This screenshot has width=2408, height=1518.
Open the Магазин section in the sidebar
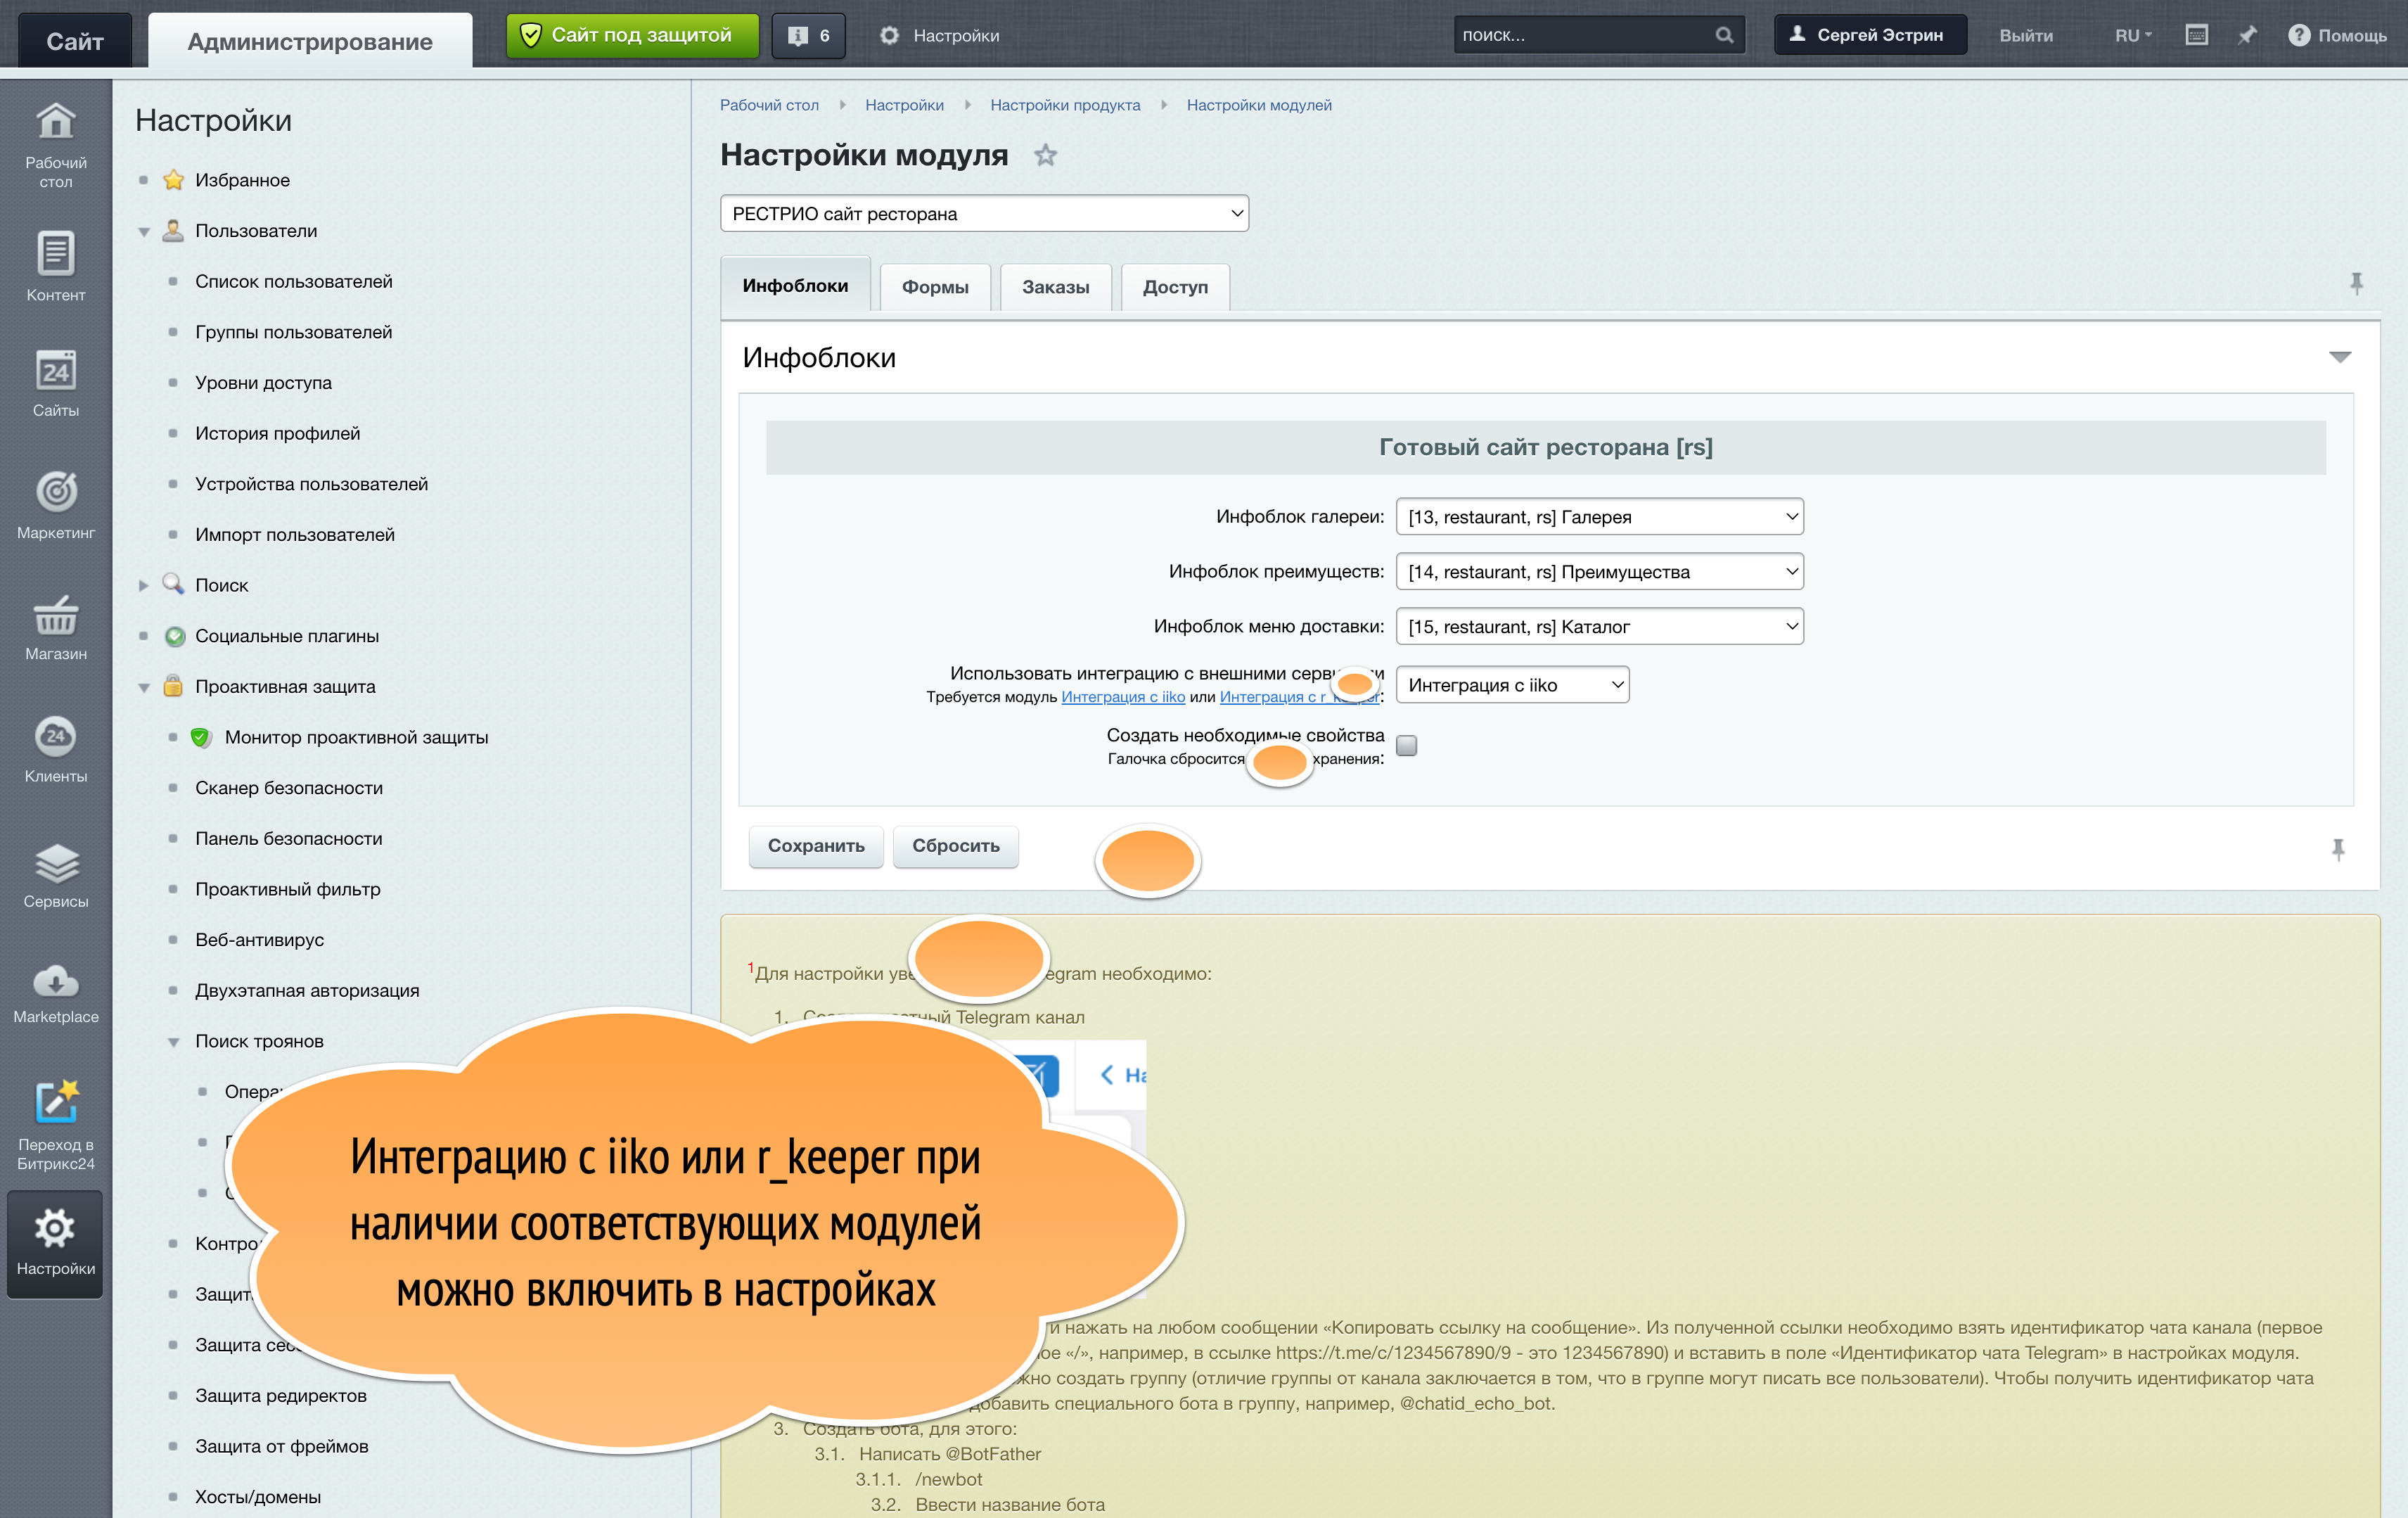(55, 628)
